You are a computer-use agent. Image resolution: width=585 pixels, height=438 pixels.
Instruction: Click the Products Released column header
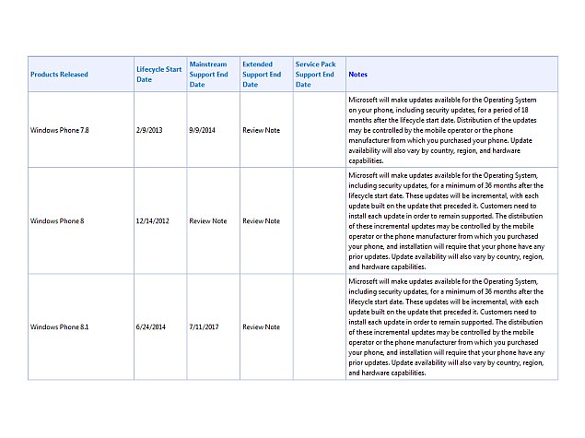tap(59, 75)
